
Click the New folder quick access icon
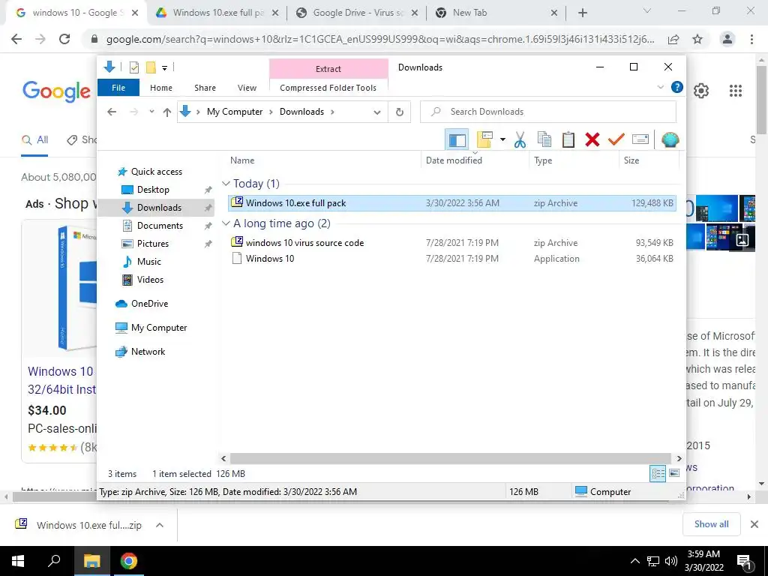click(x=151, y=67)
